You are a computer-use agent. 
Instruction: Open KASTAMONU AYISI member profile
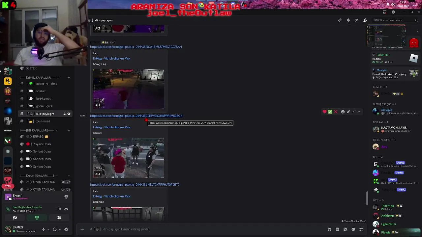coord(395,129)
